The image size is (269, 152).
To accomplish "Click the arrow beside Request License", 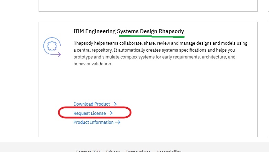I will coord(110,113).
